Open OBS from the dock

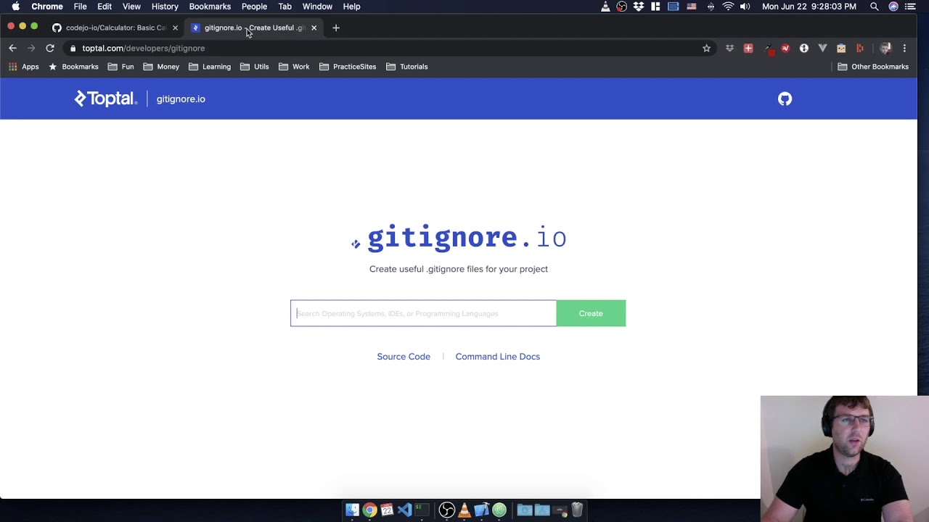(446, 510)
